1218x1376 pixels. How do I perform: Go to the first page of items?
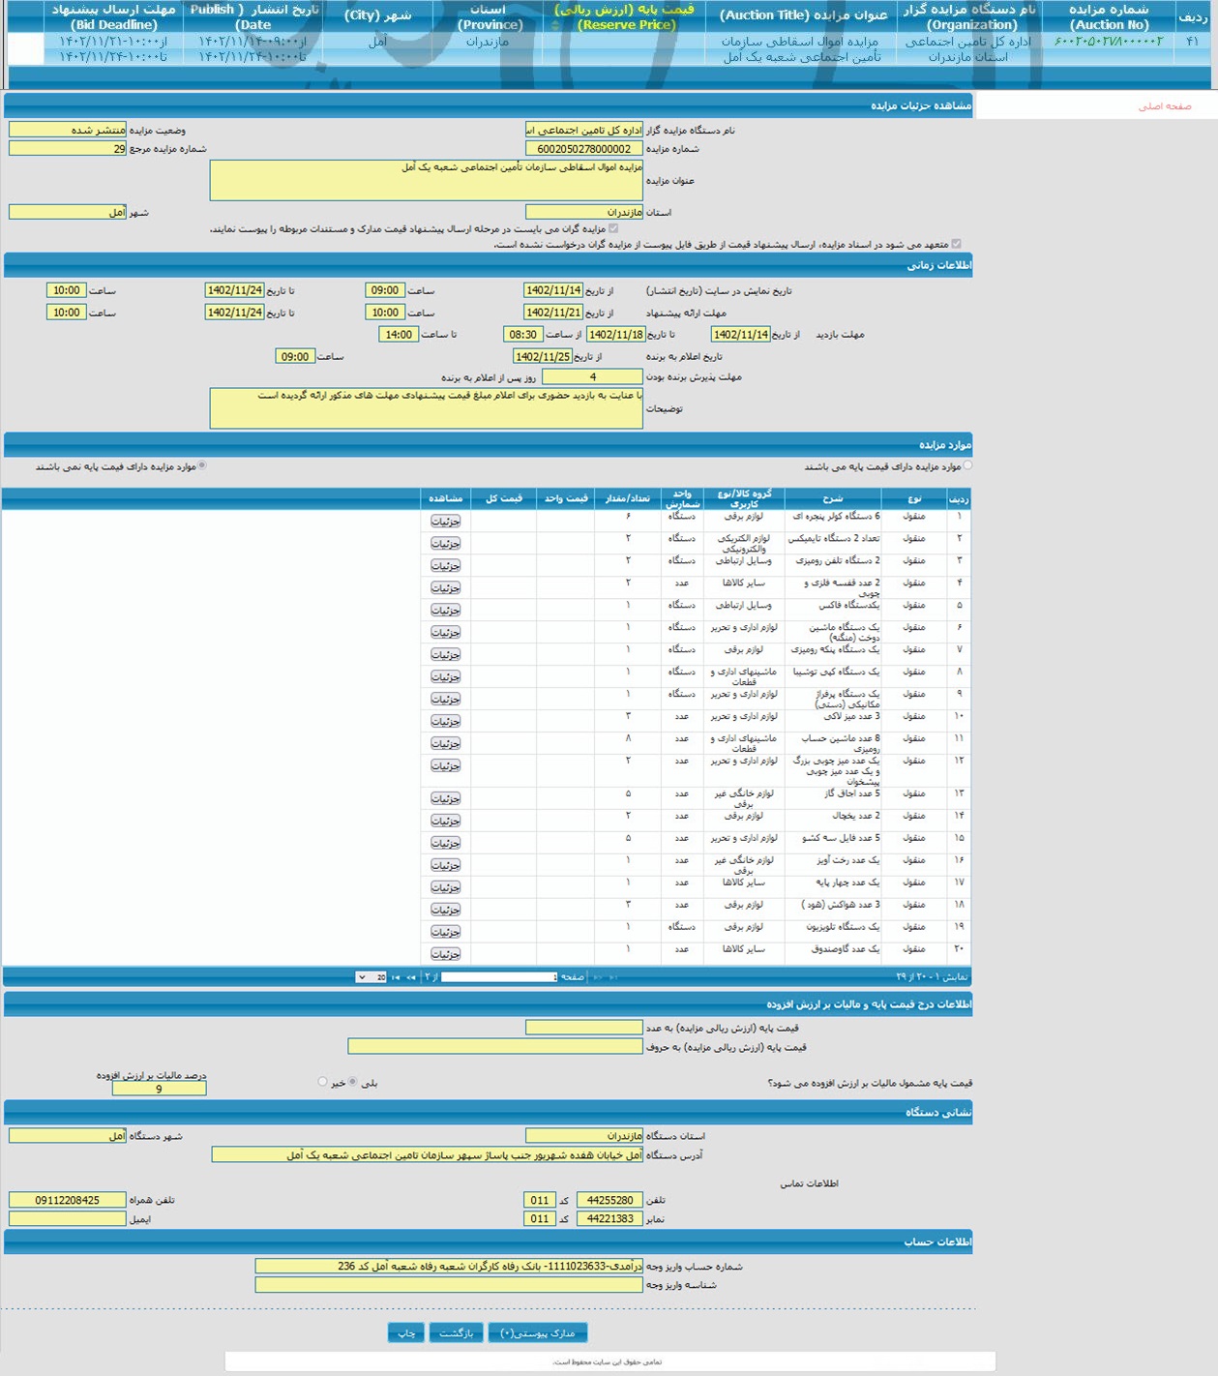coord(613,977)
